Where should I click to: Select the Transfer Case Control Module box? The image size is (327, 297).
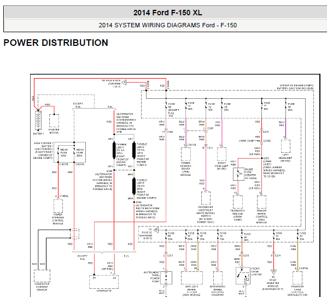[297, 278]
